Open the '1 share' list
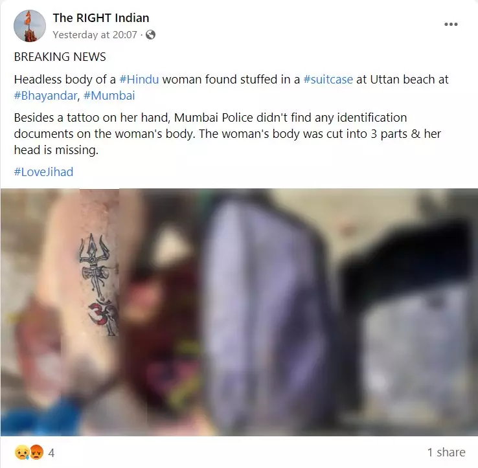 pyautogui.click(x=446, y=452)
